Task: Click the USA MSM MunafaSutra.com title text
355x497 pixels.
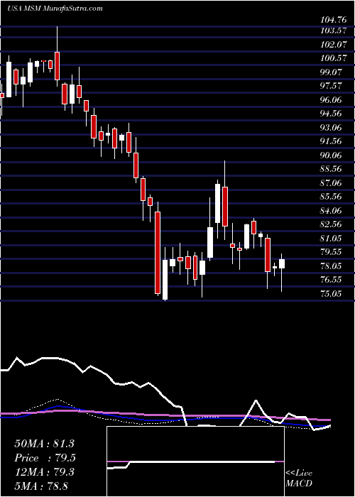Action: pyautogui.click(x=55, y=9)
